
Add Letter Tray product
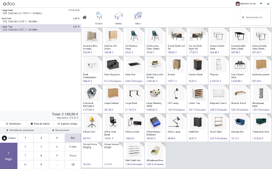197,99
